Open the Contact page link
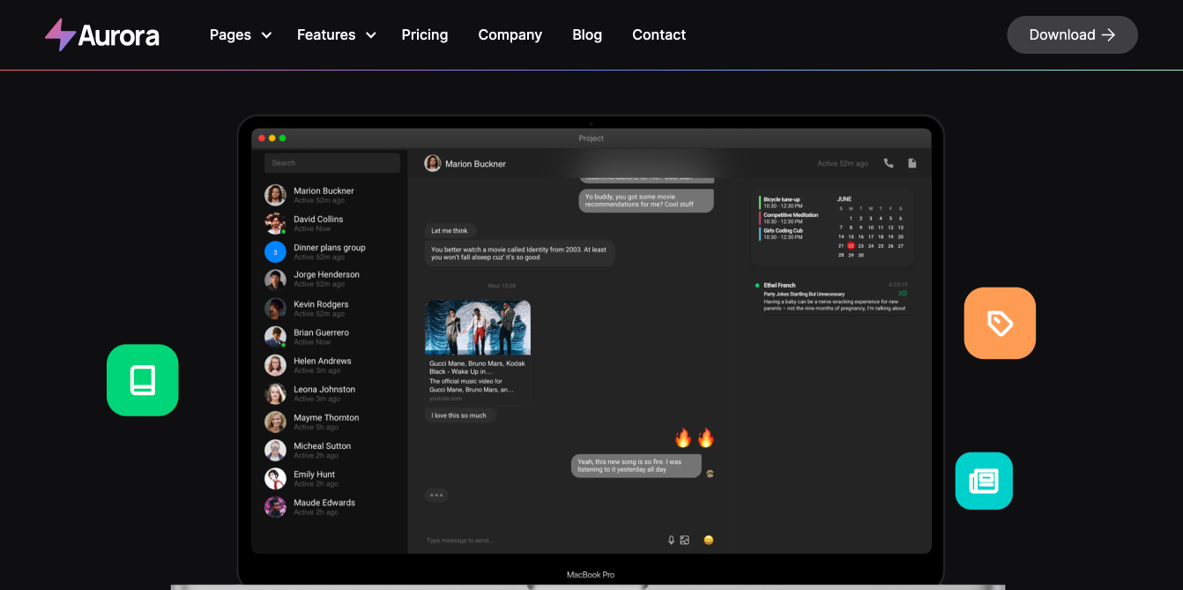1183x590 pixels. click(658, 34)
